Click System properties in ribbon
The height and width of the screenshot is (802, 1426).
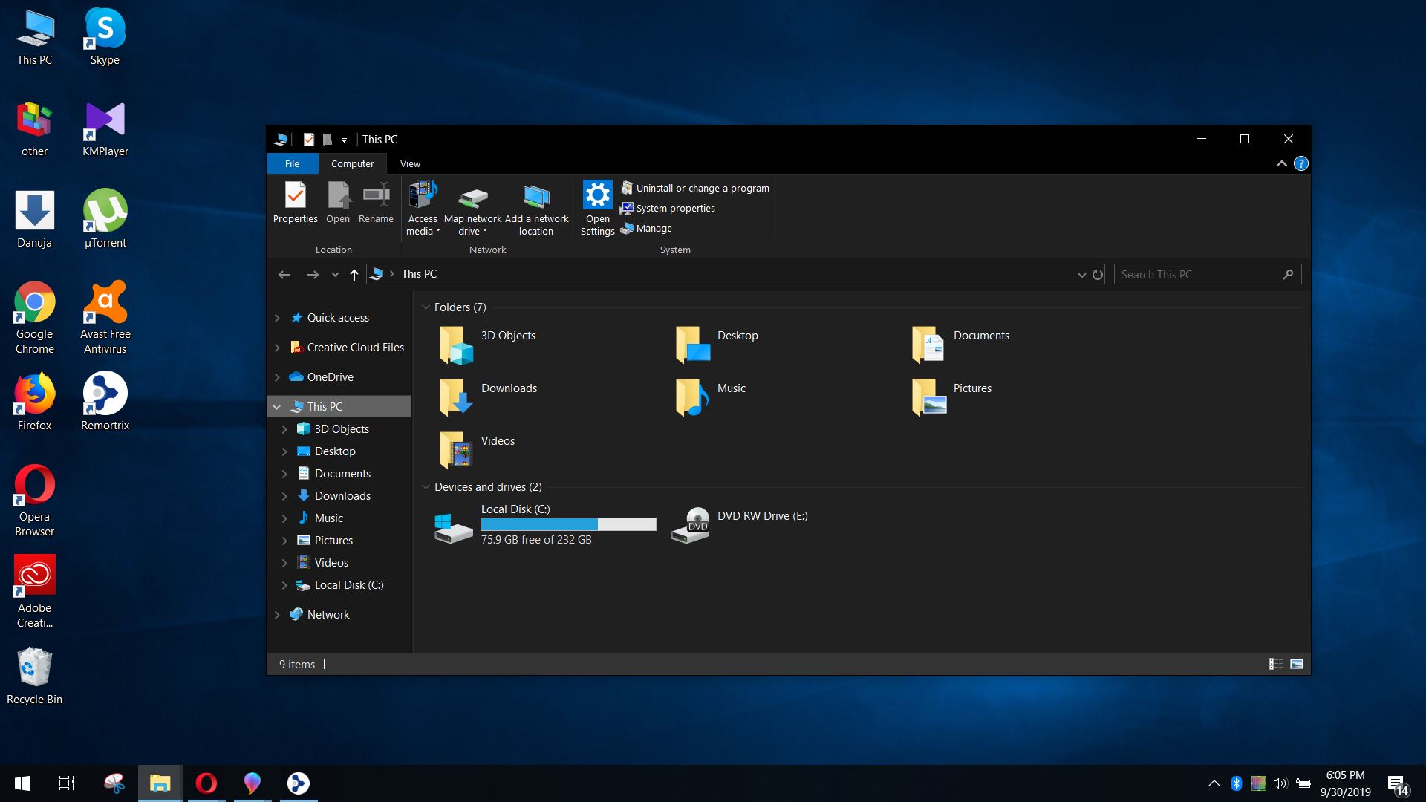668,209
